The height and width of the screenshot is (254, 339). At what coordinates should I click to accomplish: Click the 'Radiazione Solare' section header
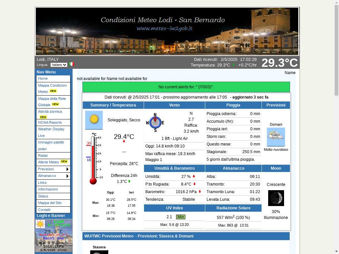click(x=233, y=208)
